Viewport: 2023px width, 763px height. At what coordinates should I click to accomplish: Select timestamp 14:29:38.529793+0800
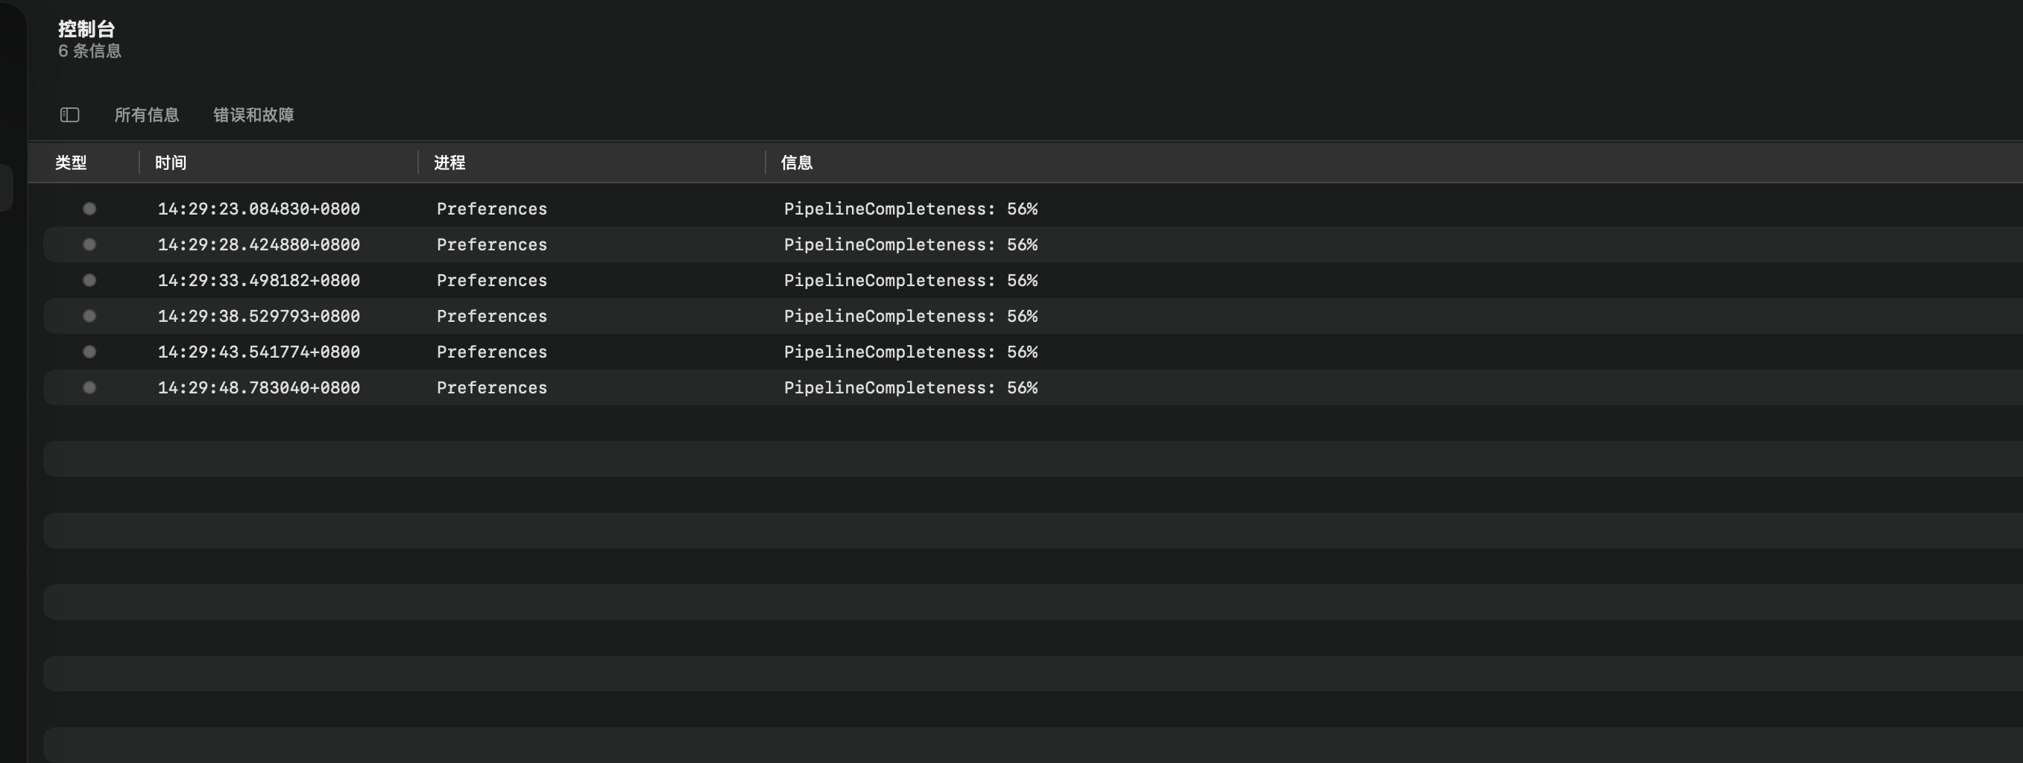tap(259, 317)
